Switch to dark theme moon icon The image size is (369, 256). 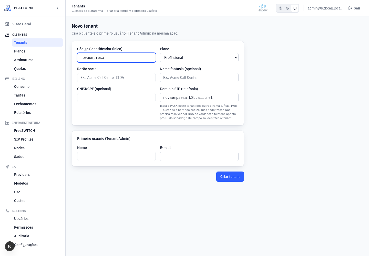click(288, 8)
